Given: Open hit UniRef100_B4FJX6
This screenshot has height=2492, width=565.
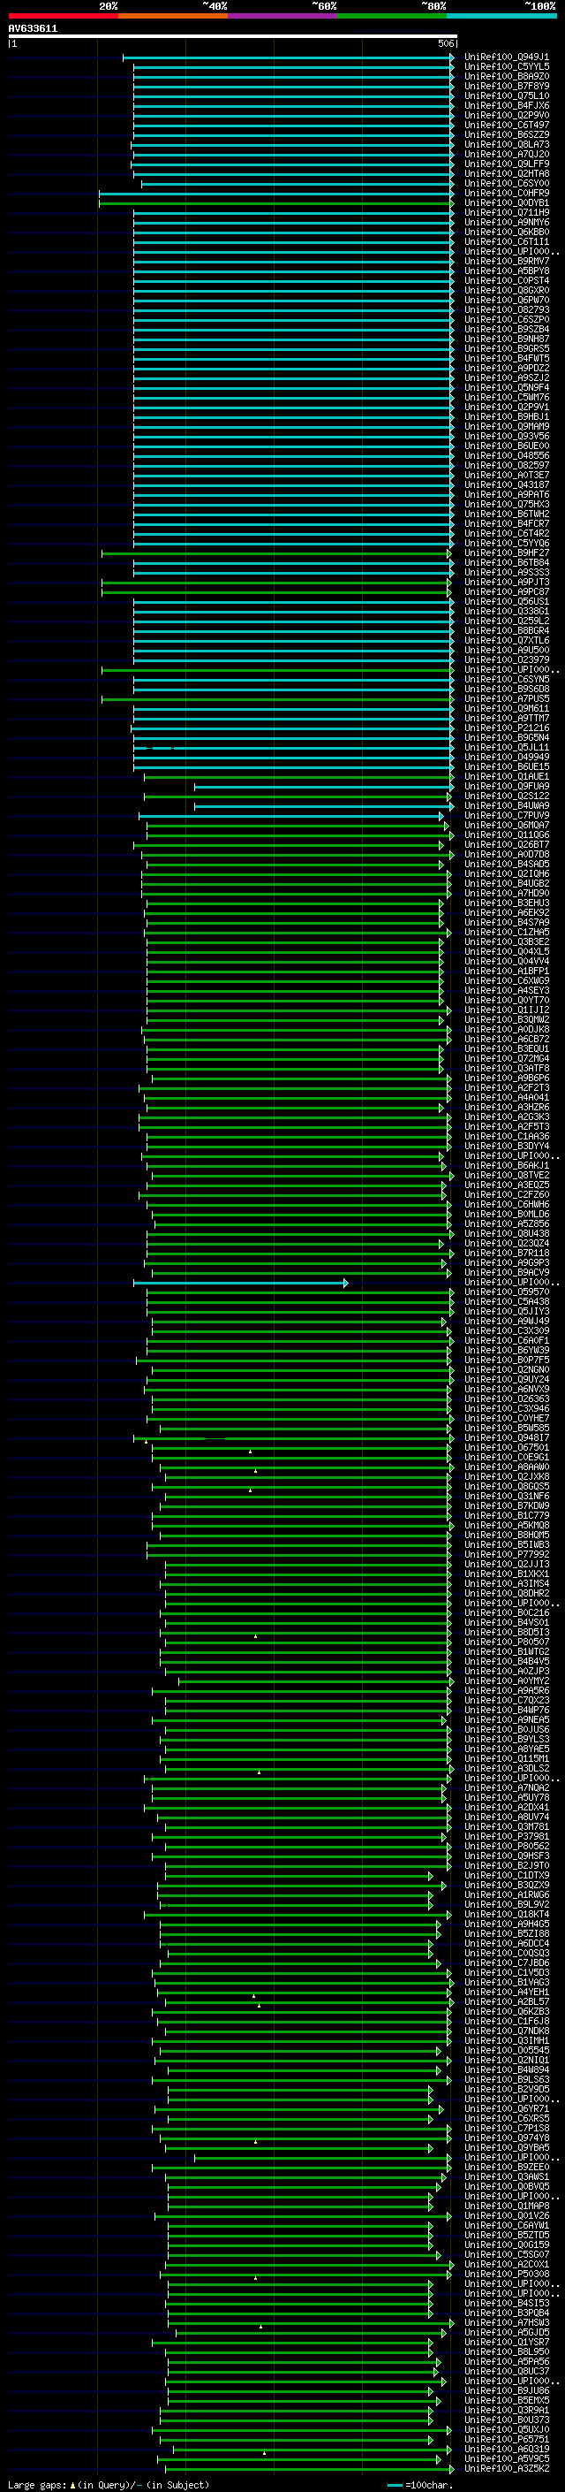Looking at the screenshot, I should click(506, 105).
